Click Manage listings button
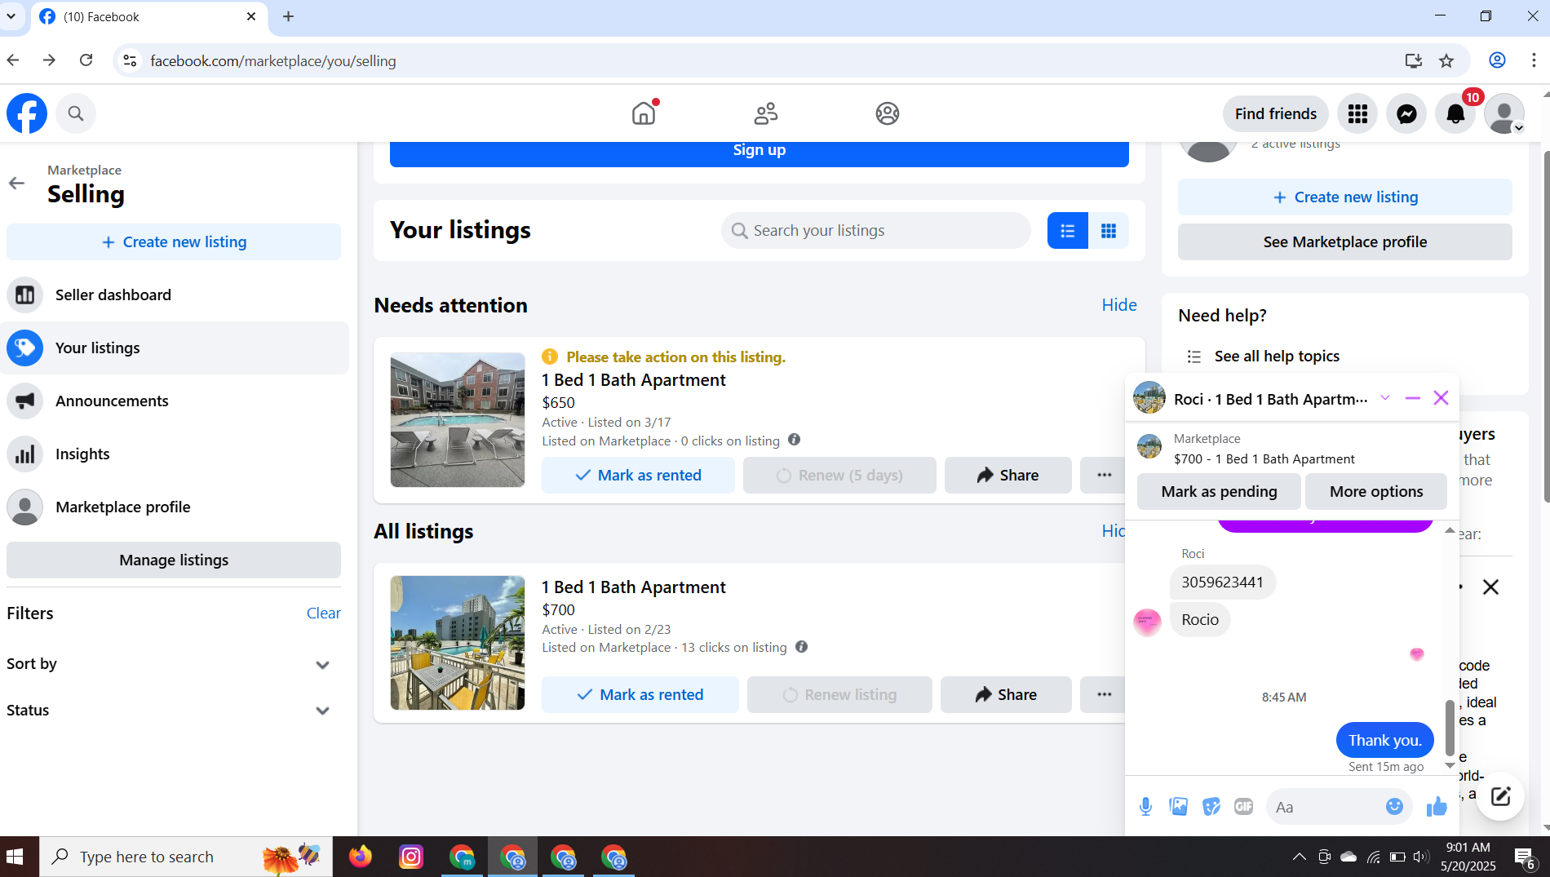Viewport: 1550px width, 877px height. 174,560
